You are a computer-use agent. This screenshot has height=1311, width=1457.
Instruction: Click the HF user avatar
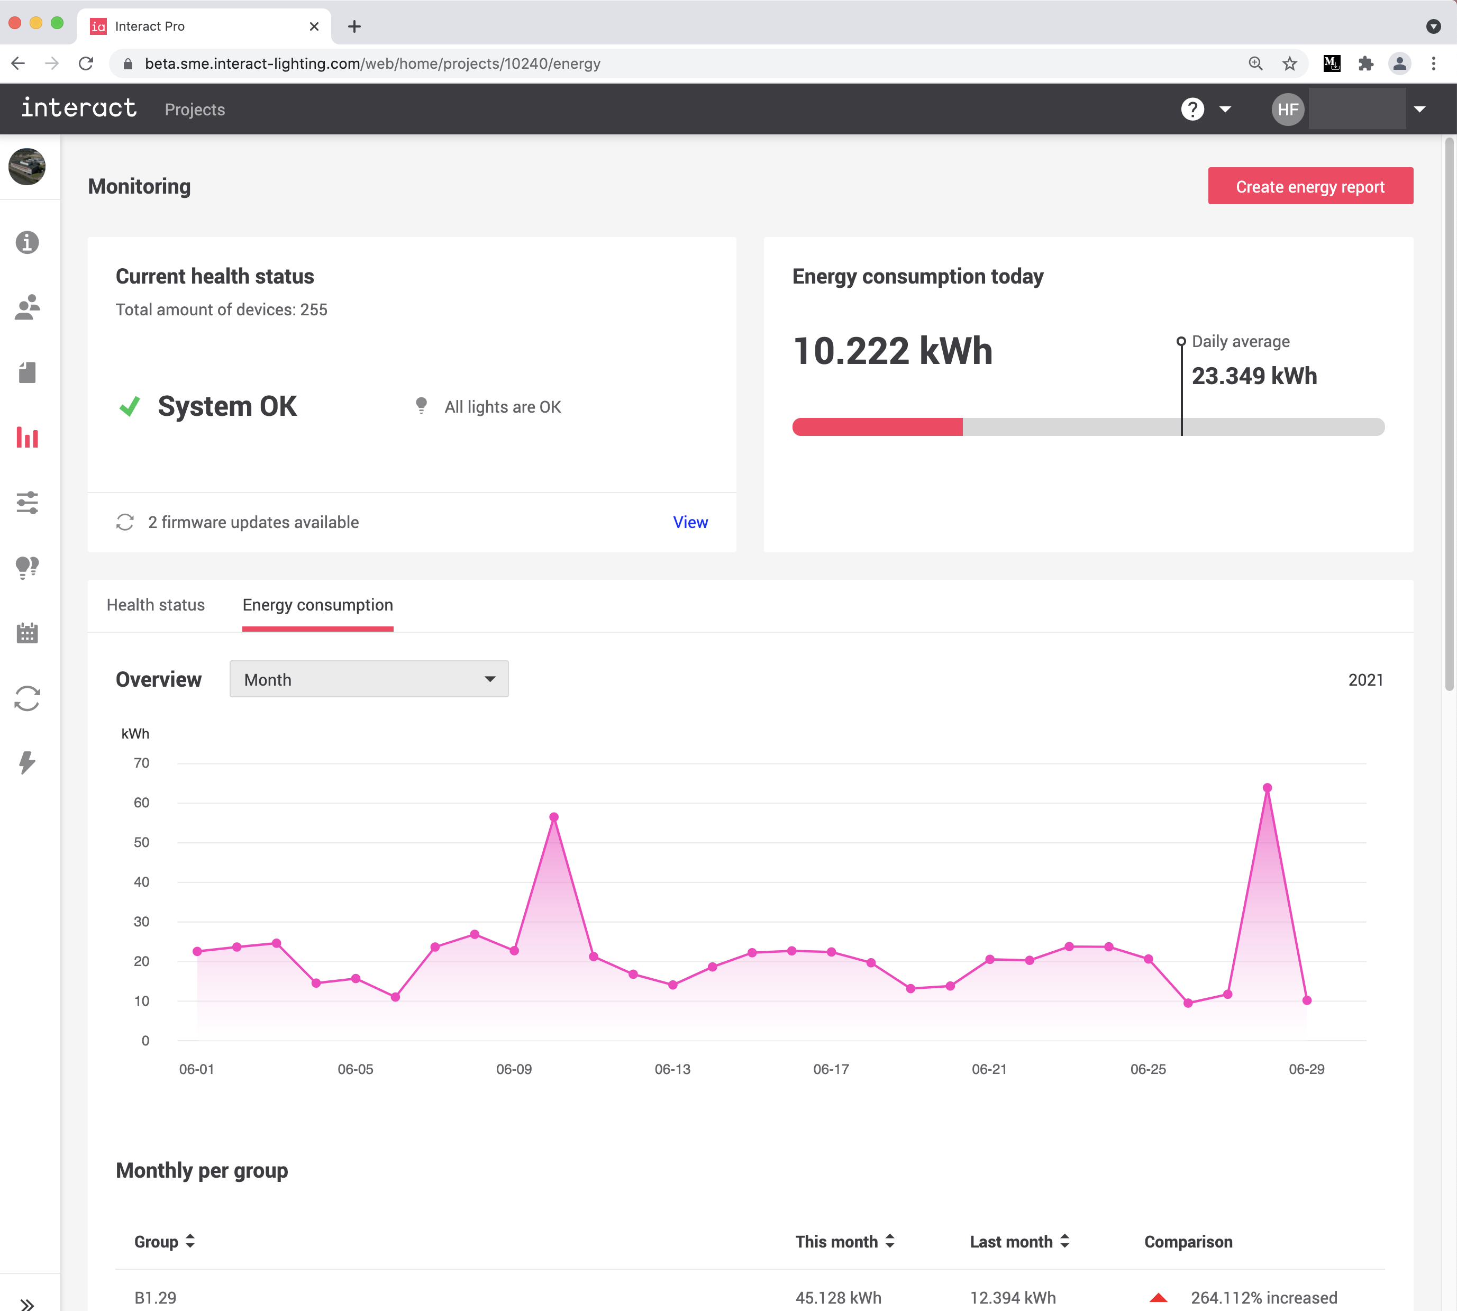(x=1288, y=110)
